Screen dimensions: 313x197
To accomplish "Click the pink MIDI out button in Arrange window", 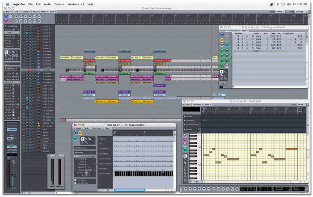I will [6, 21].
